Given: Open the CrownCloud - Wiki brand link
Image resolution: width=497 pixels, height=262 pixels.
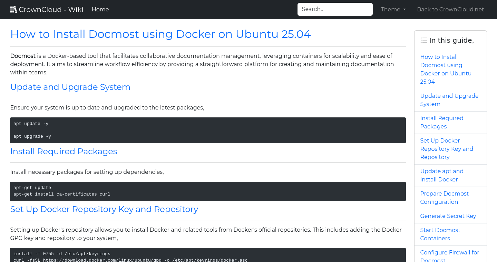Looking at the screenshot, I should (51, 10).
